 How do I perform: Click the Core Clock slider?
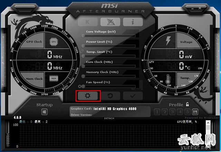pyautogui.click(x=108, y=66)
